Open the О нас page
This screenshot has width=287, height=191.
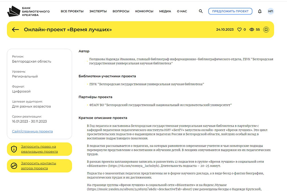coord(182,11)
